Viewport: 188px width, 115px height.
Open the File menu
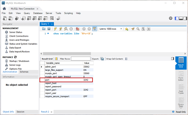tap(4, 13)
